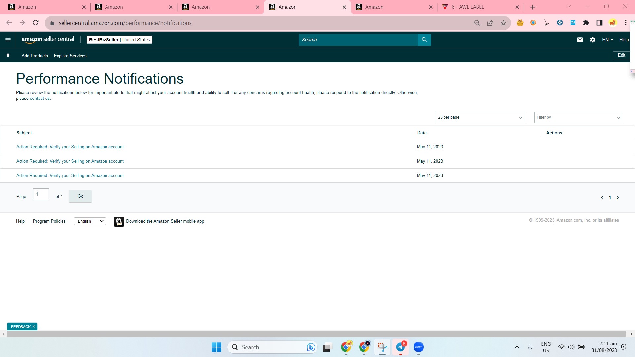Open the Windows Start button
The image size is (635, 357).
216,347
